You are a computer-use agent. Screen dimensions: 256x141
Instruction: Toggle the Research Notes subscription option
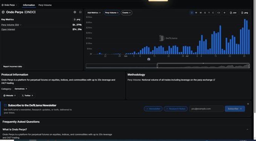coord(176,109)
